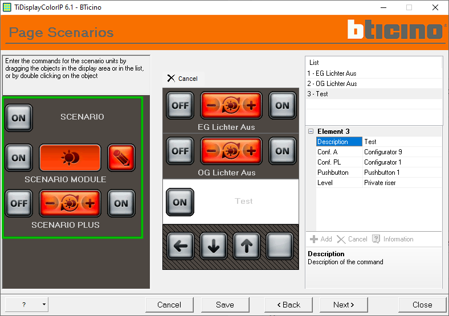Click the up arrow navigation button
Image resolution: width=449 pixels, height=316 pixels.
pyautogui.click(x=247, y=246)
